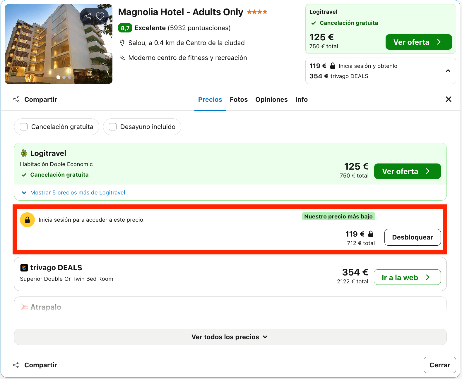The width and height of the screenshot is (462, 379).
Task: Click lock icon in top price summary
Action: pyautogui.click(x=333, y=66)
